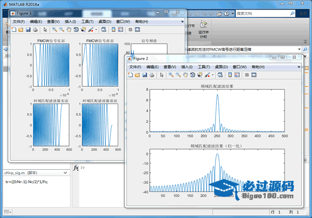The image size is (312, 218).
Task: Open 窗口(W) menu in Figure 2
Action: tap(240, 67)
